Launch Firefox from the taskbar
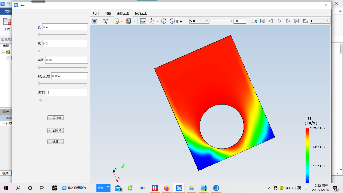Screen dimensions: 343x193 coord(167,188)
